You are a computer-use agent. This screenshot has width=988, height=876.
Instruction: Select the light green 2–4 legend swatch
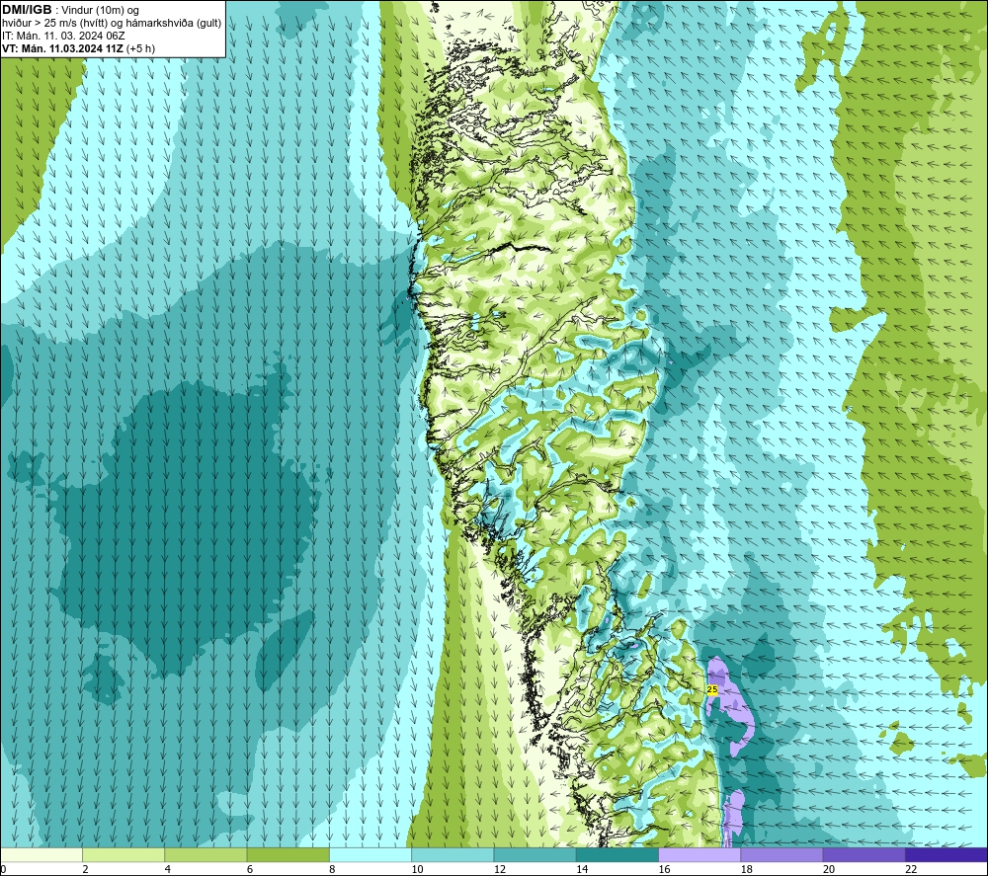pos(123,854)
